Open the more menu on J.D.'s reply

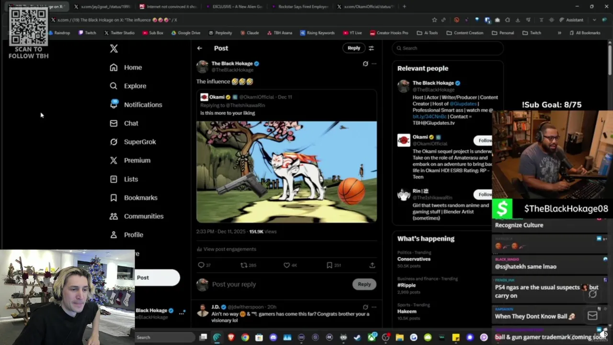click(374, 307)
